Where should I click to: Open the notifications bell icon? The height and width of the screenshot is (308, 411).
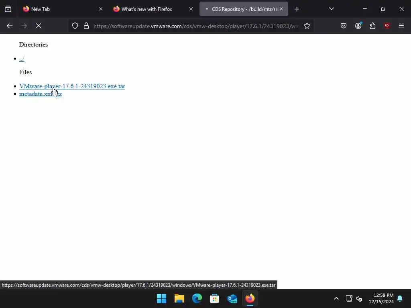(x=400, y=298)
